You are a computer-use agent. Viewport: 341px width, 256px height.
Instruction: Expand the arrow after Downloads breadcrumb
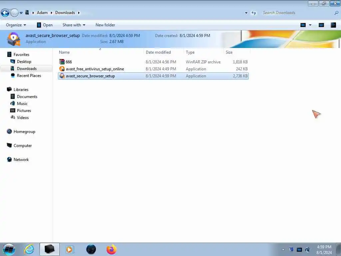point(79,13)
